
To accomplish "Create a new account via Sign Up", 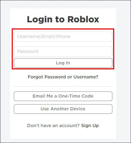I will (90, 125).
